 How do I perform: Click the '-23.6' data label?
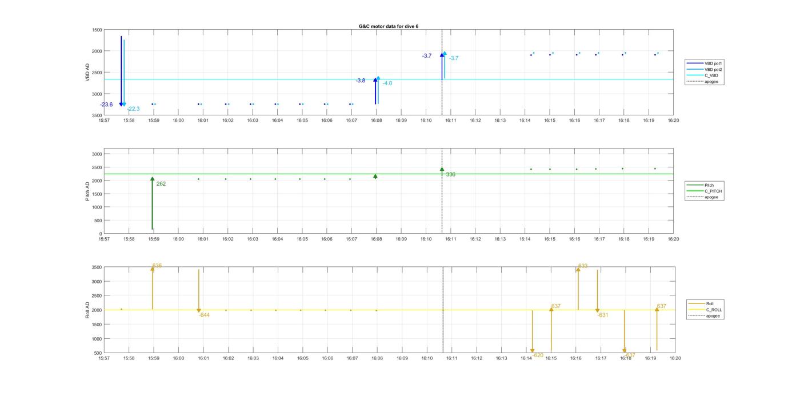(106, 105)
